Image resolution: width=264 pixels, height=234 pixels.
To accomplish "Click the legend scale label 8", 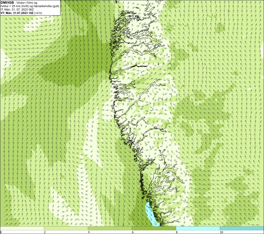I will [177, 232].
